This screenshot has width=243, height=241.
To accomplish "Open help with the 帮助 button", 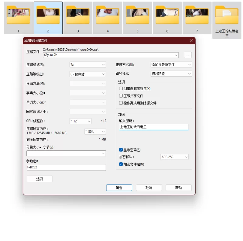I will click(x=179, y=188).
